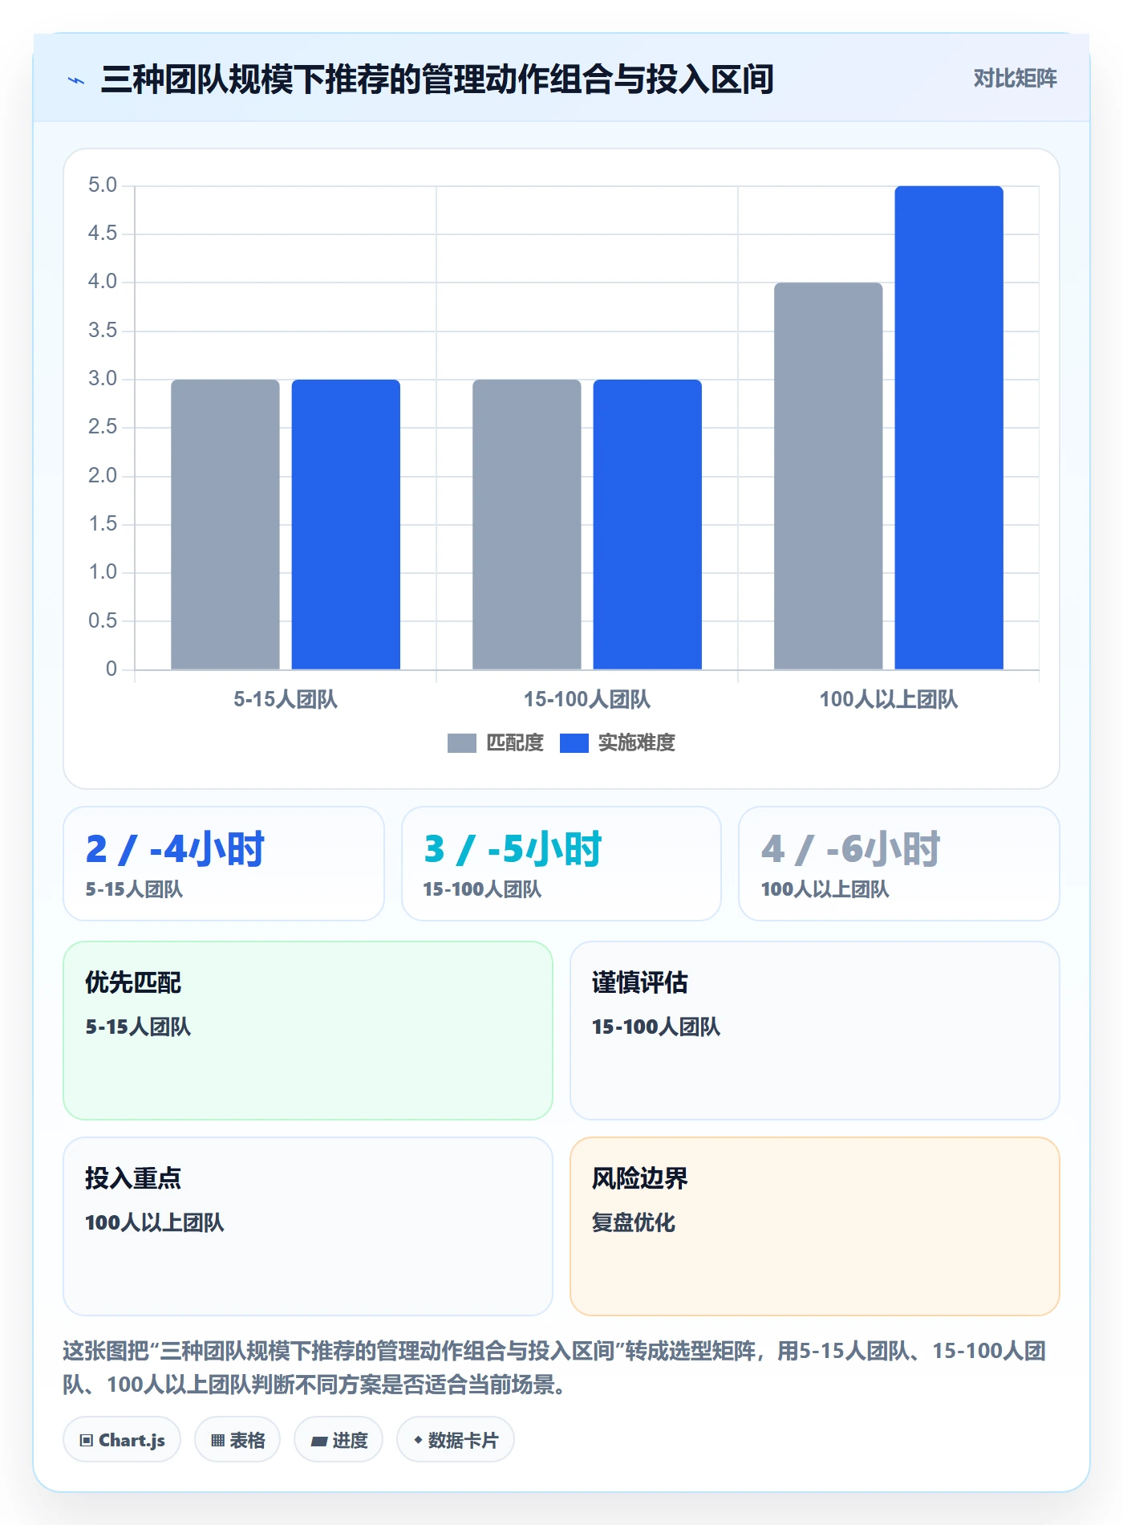Open the 投入重点 card heading

133,1178
